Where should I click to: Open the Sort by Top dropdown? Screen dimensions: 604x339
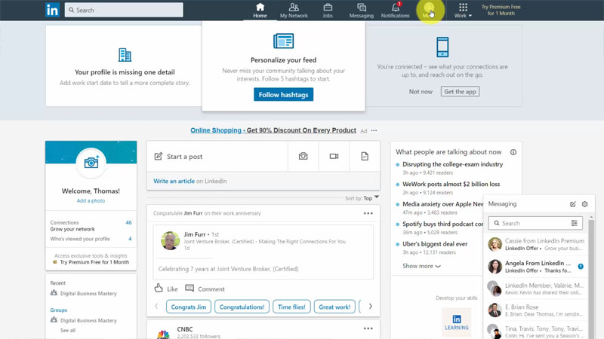(368, 198)
